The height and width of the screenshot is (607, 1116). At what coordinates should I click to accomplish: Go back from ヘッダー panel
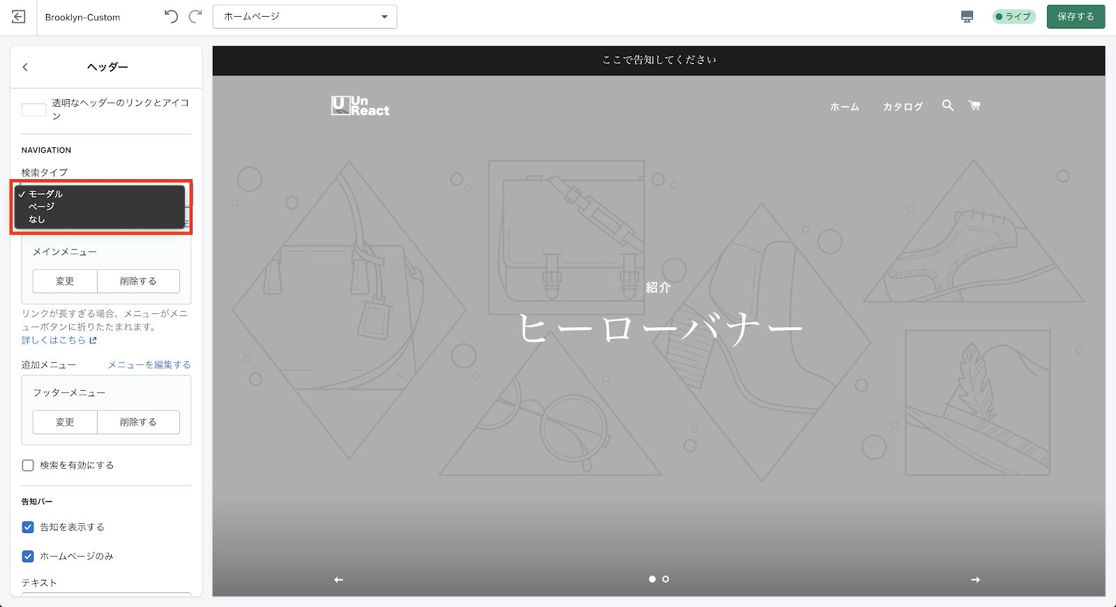pyautogui.click(x=25, y=67)
